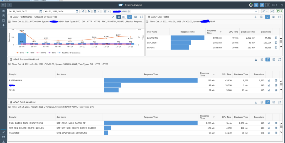Select SRT_SEQ_DELETE_BGRFC_QUEUES entry
285x143 pixels.
tap(26, 128)
